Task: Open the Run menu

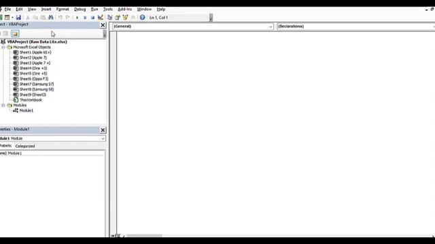Action: pos(94,9)
